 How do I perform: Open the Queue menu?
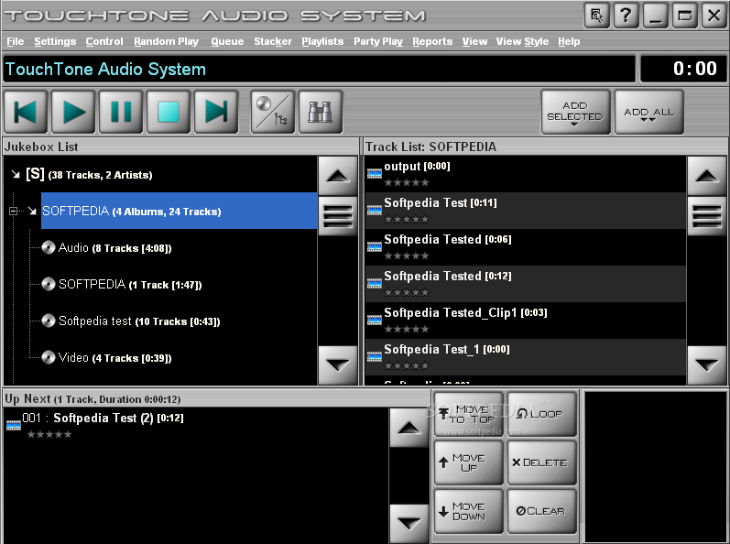(227, 41)
